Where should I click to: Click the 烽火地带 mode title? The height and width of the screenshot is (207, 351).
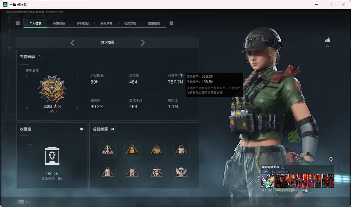tap(108, 42)
